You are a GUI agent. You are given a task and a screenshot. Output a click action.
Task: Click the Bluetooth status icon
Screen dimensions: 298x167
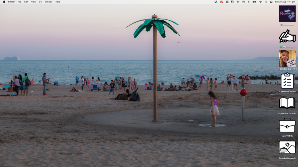pyautogui.click(x=249, y=2)
